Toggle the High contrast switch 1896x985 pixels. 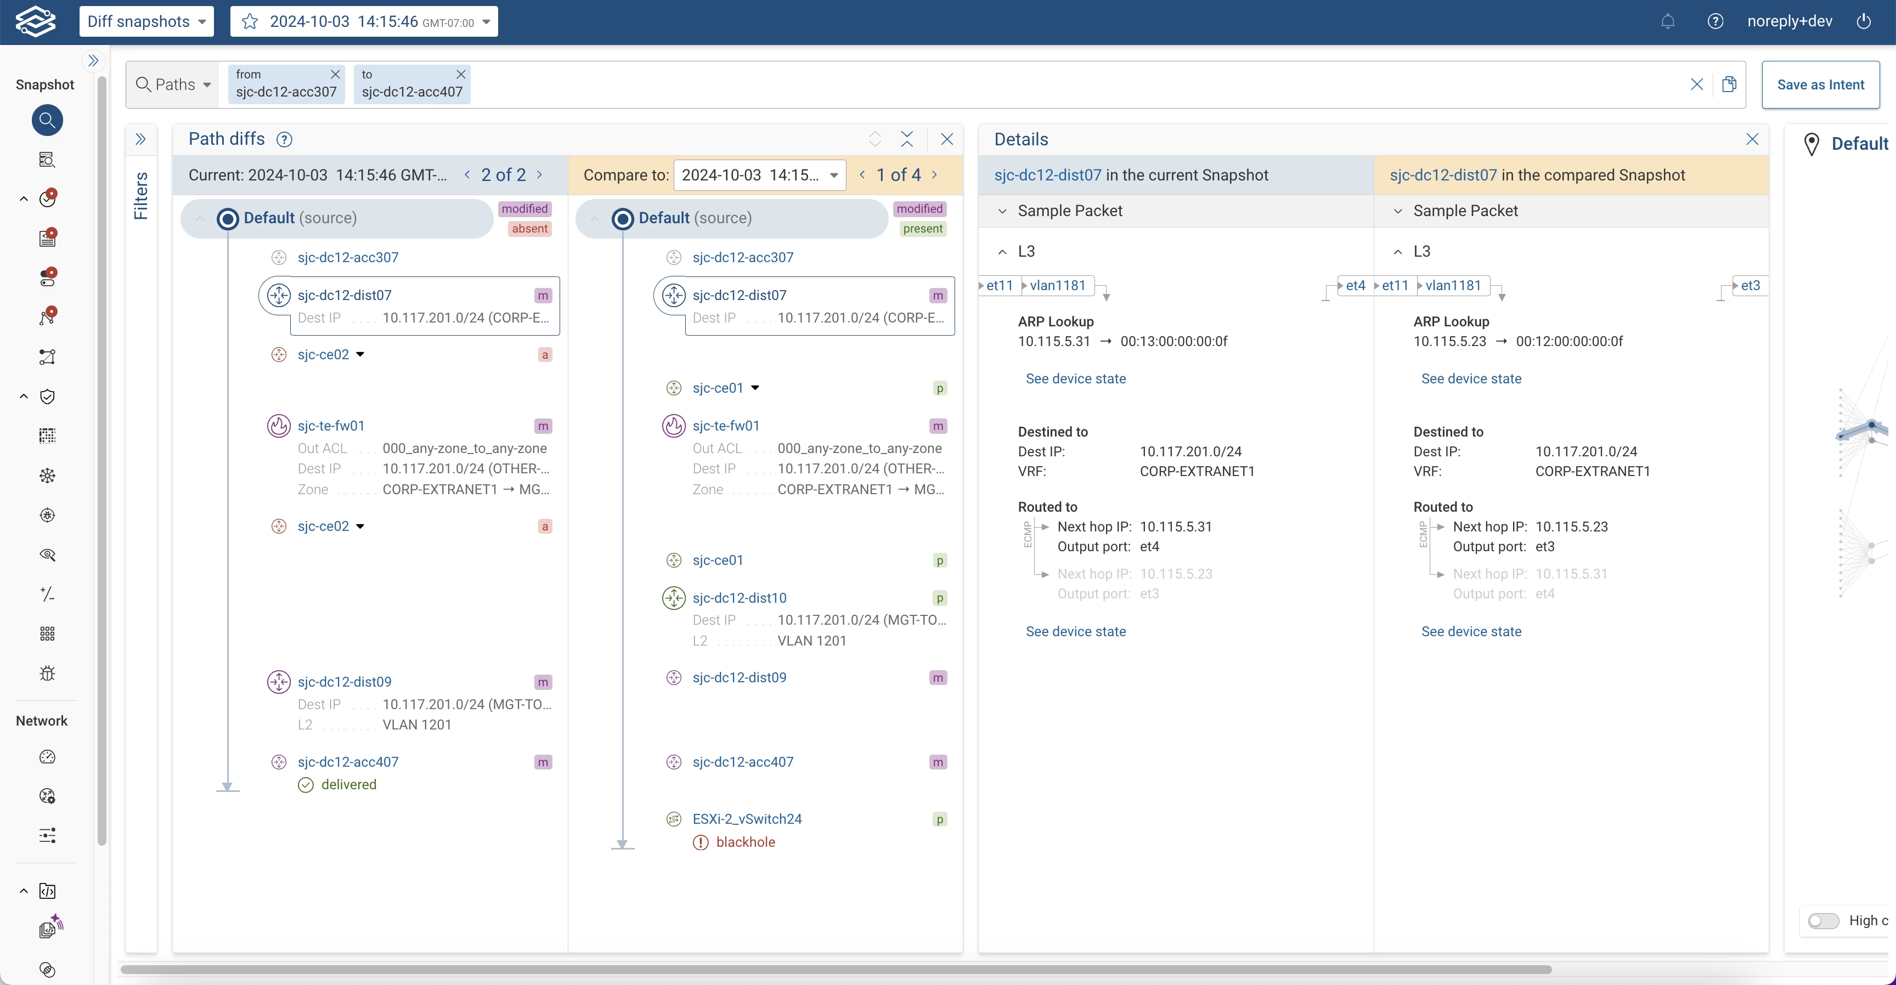click(x=1823, y=921)
